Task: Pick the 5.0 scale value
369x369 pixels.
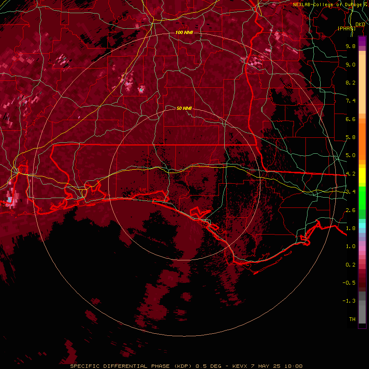Action: (351, 155)
